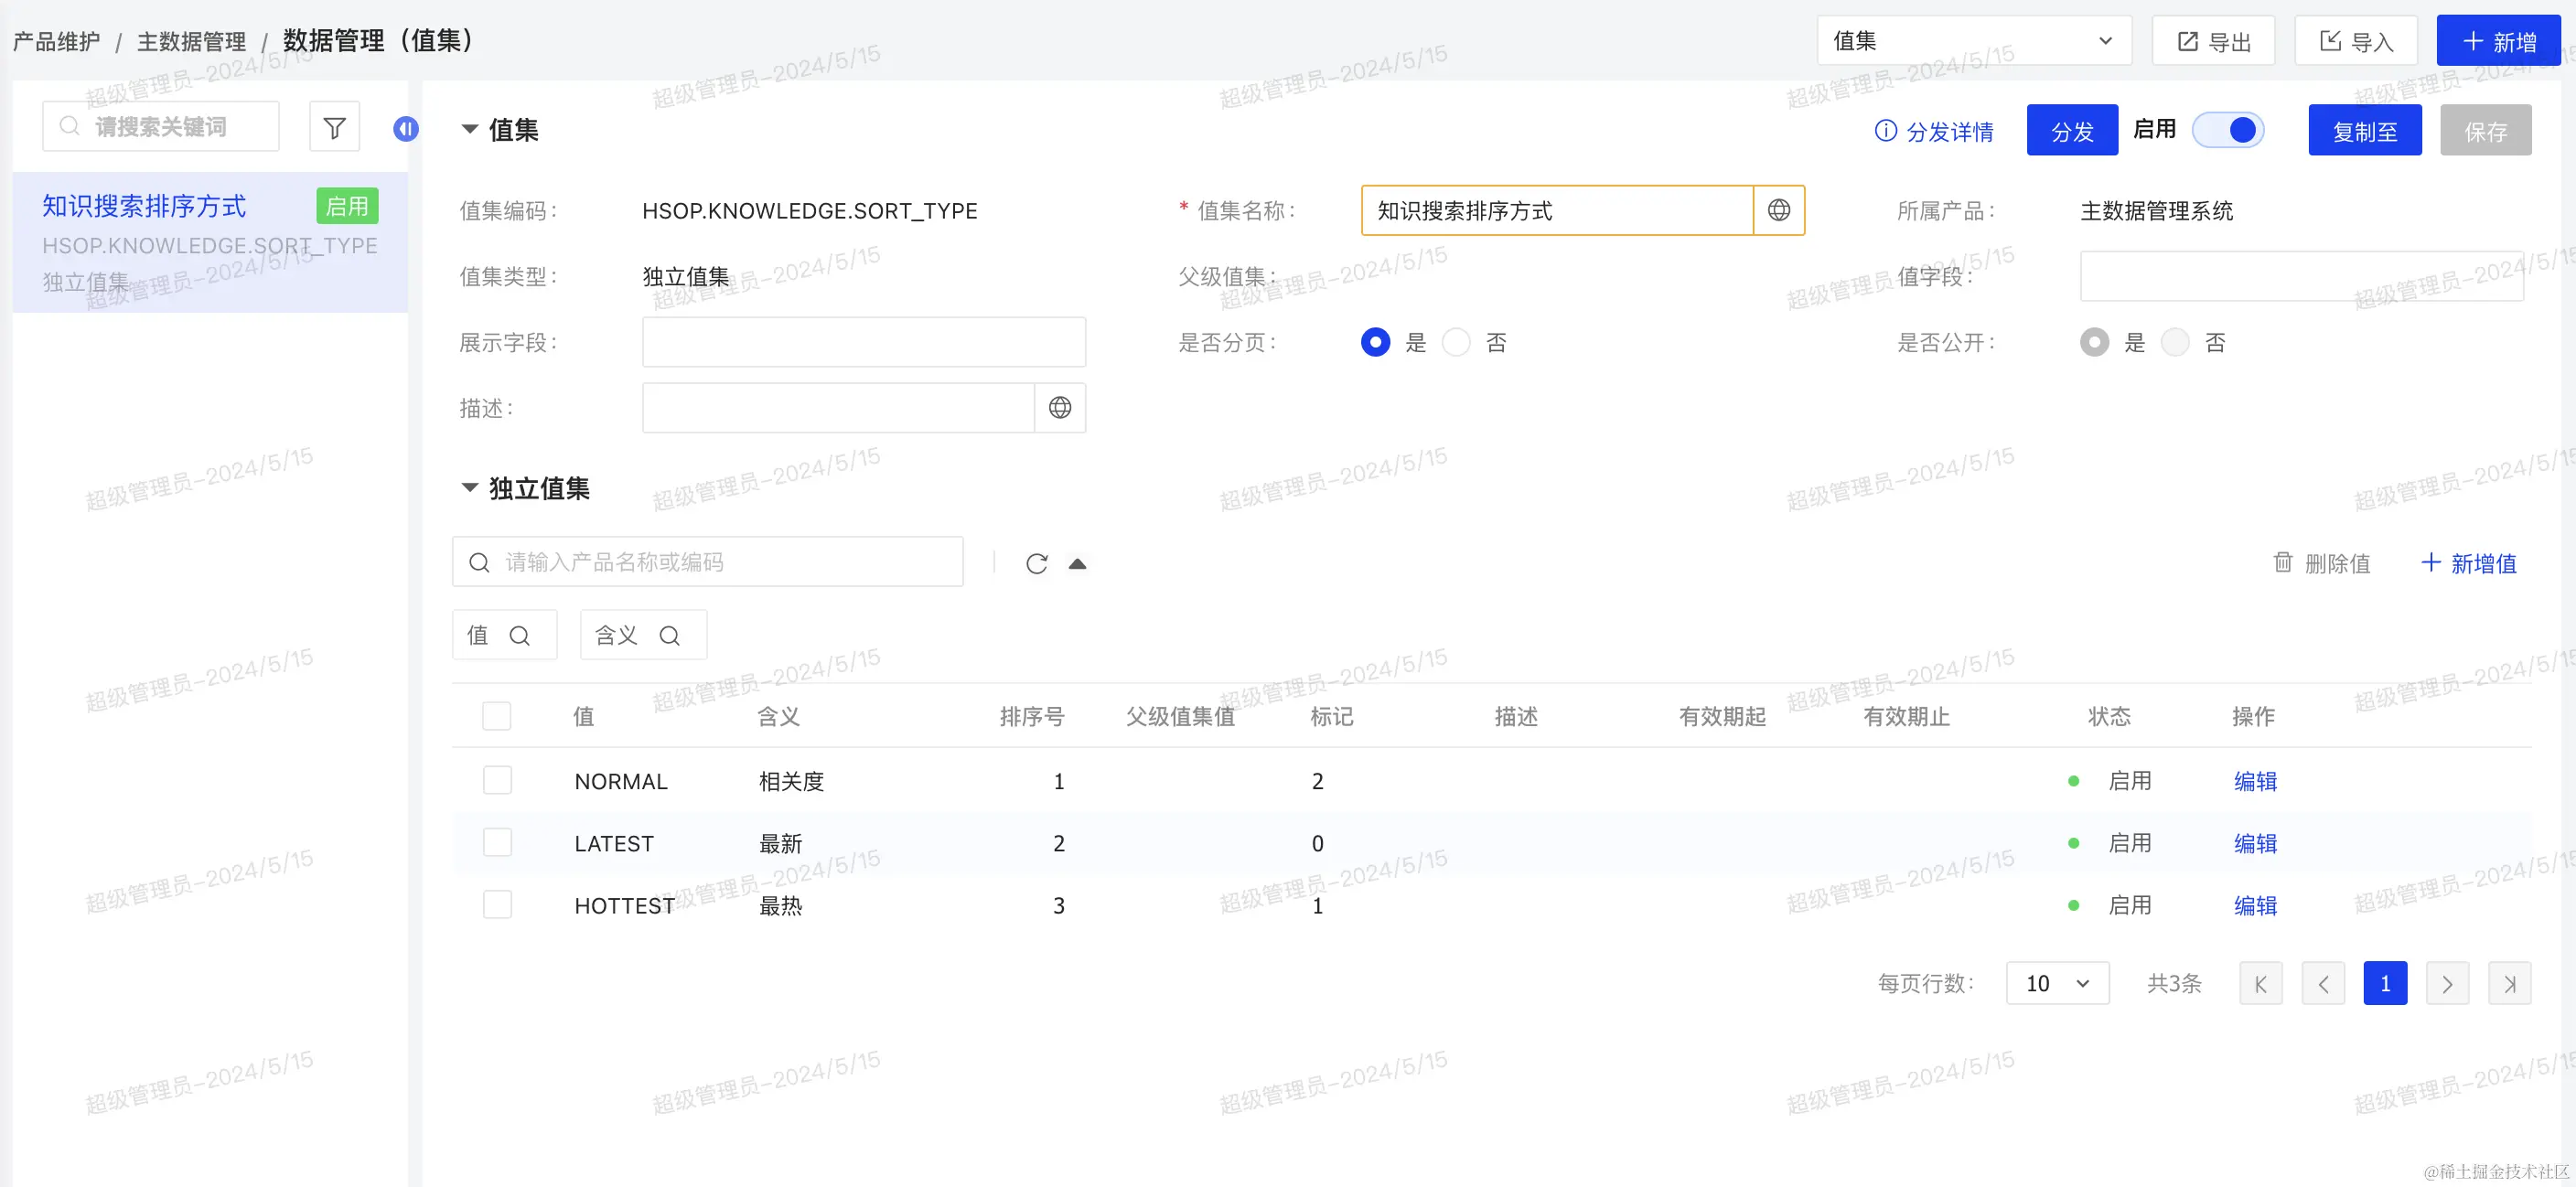Click search icon in 含义 filter
The image size is (2576, 1187).
(669, 635)
